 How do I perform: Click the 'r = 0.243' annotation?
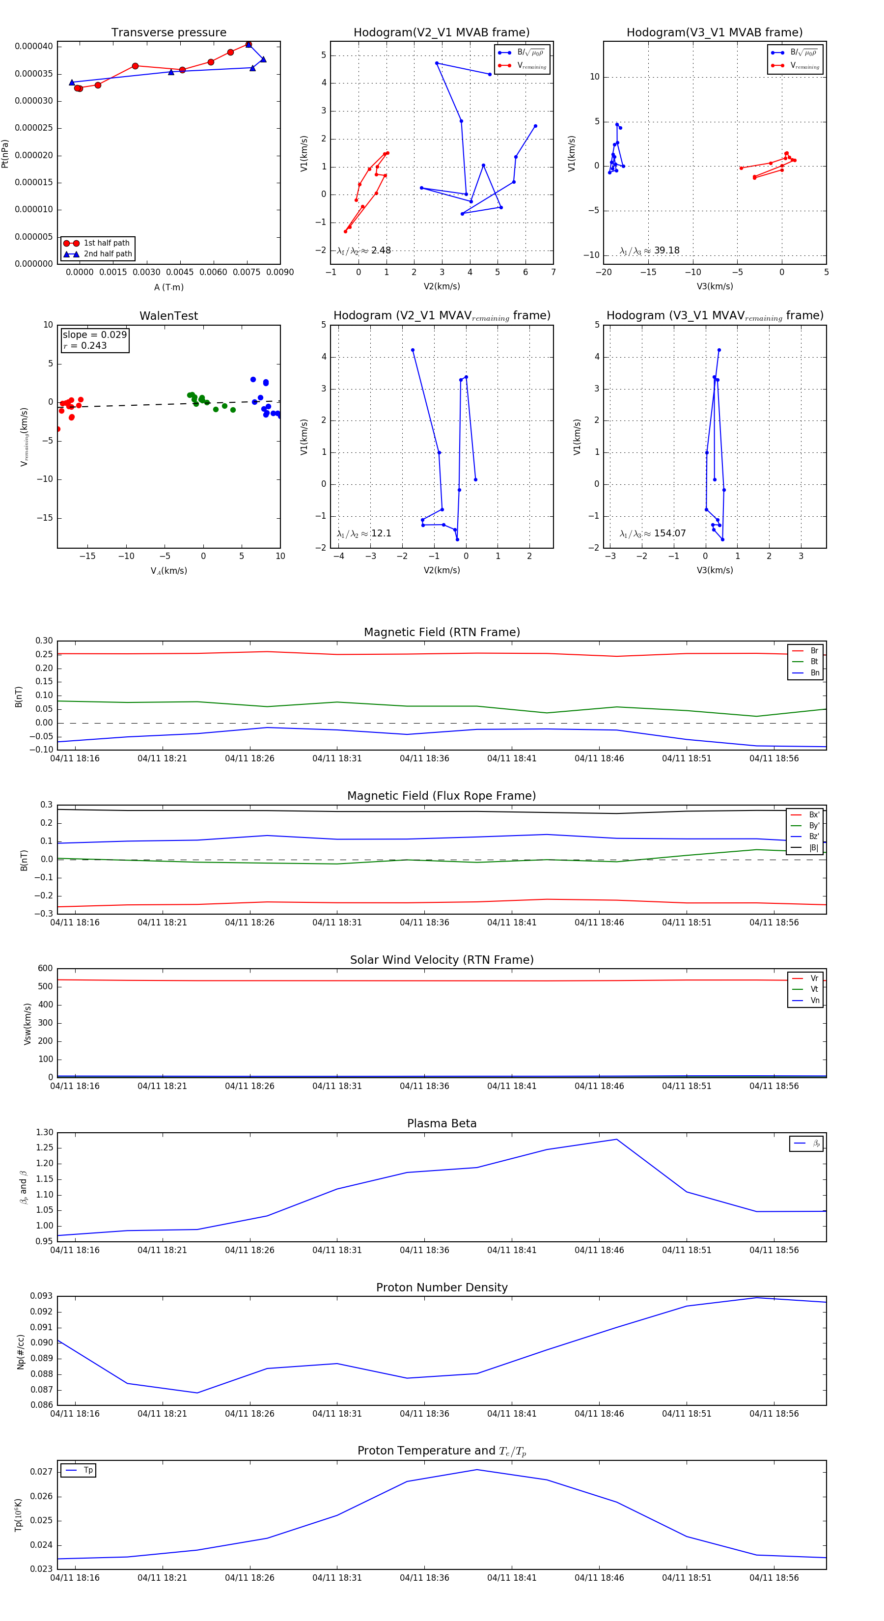(85, 345)
